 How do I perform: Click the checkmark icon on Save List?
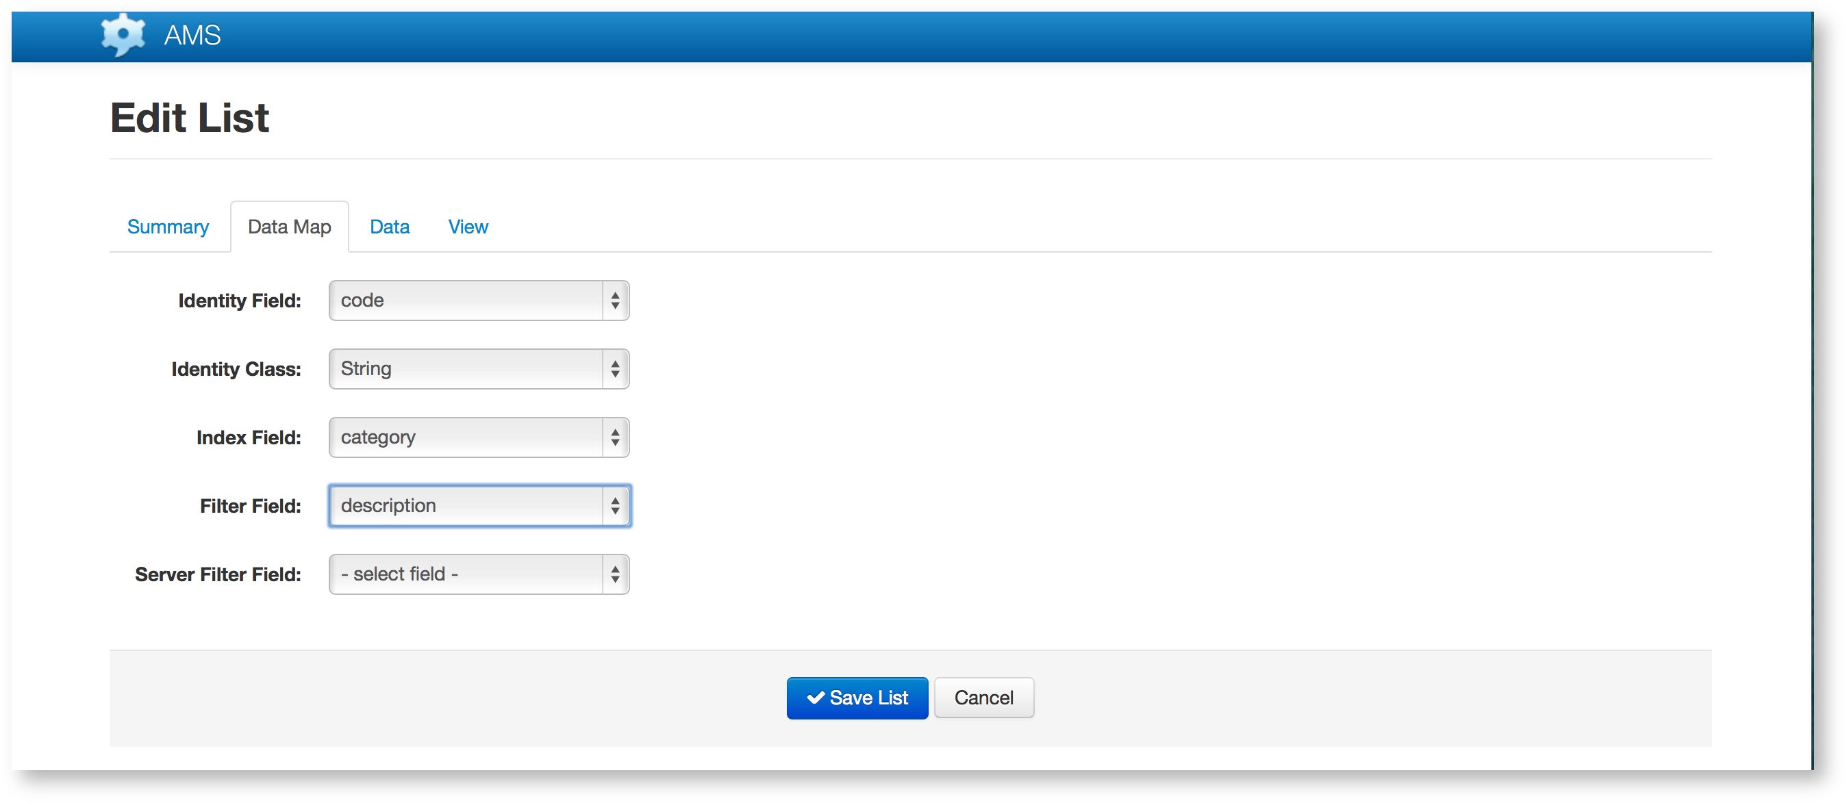coord(815,698)
